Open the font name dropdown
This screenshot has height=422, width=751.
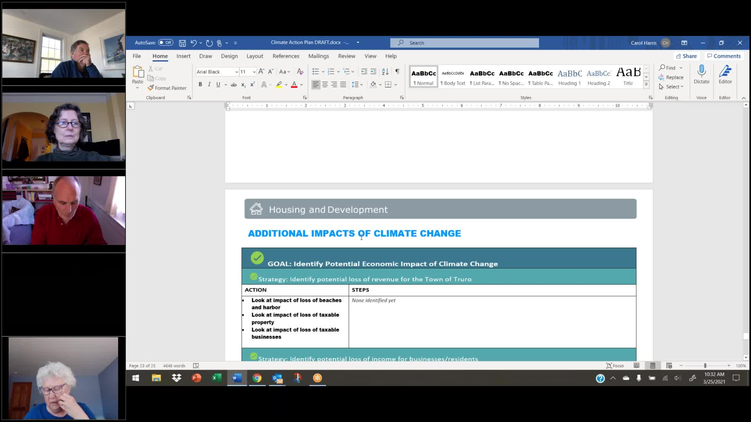[x=236, y=72]
